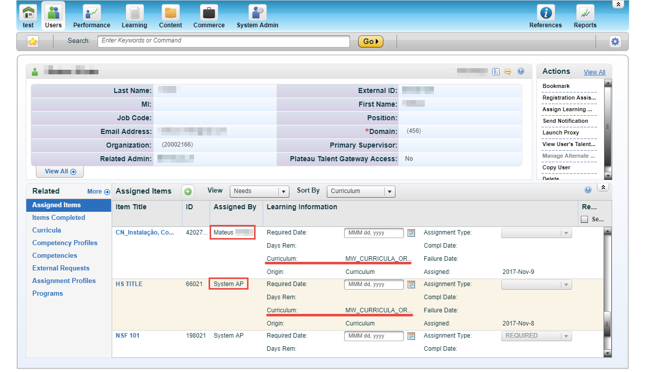645x372 pixels.
Task: Open Assignment Type dropdown for HS TITLE
Action: click(x=536, y=285)
